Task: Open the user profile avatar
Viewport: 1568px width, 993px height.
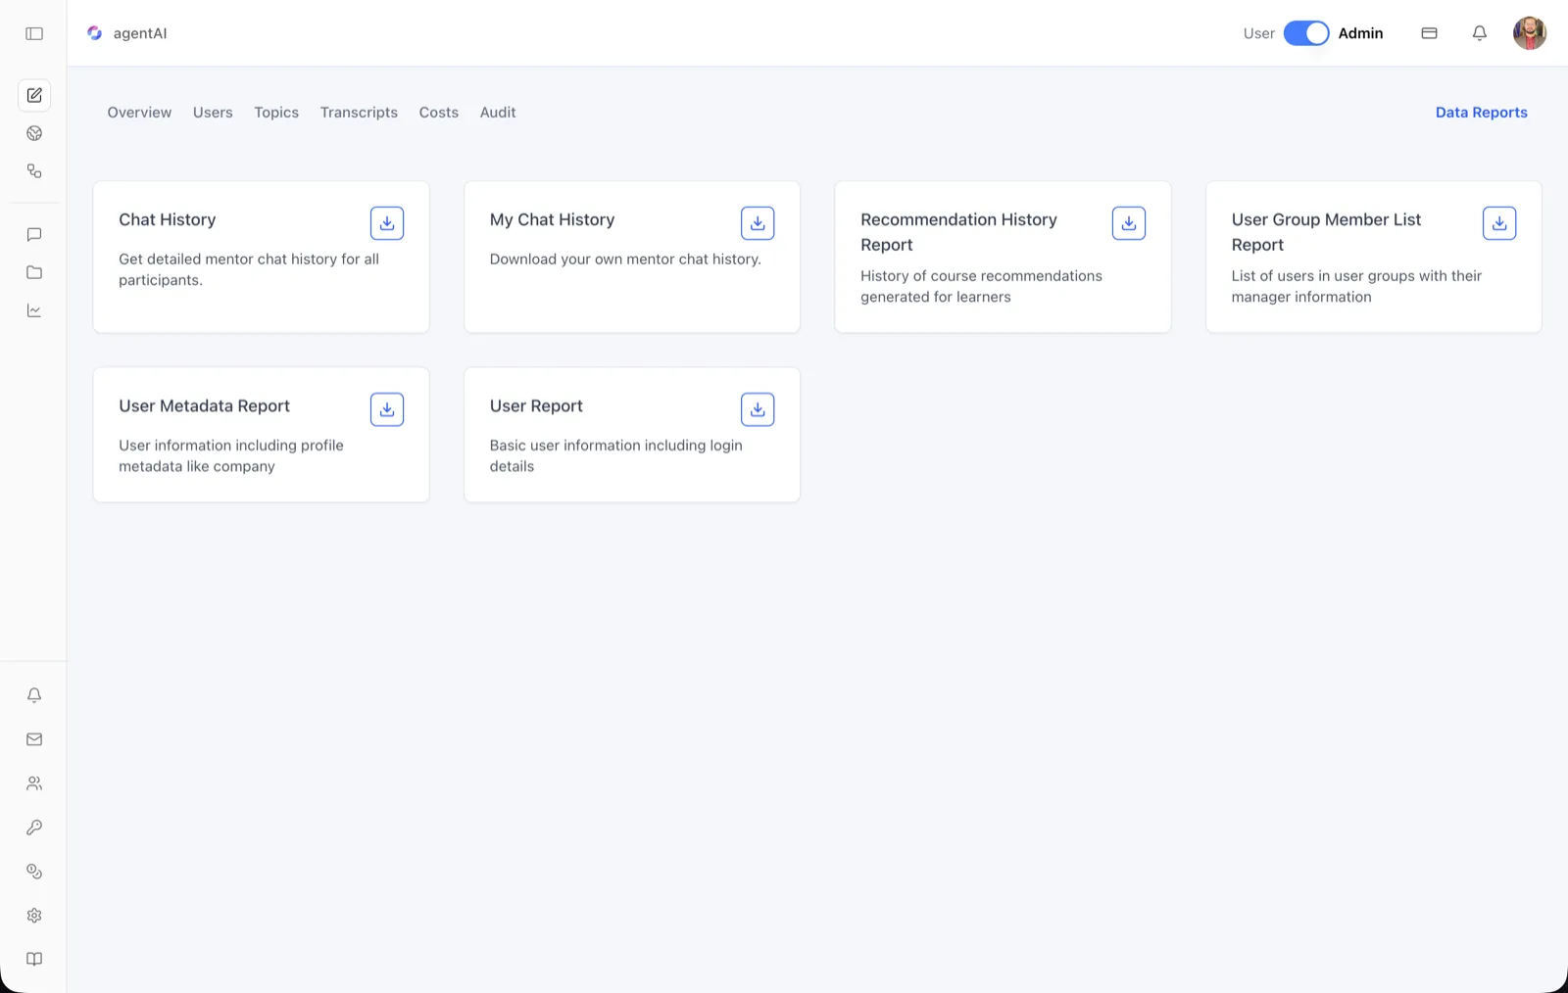Action: [x=1530, y=33]
